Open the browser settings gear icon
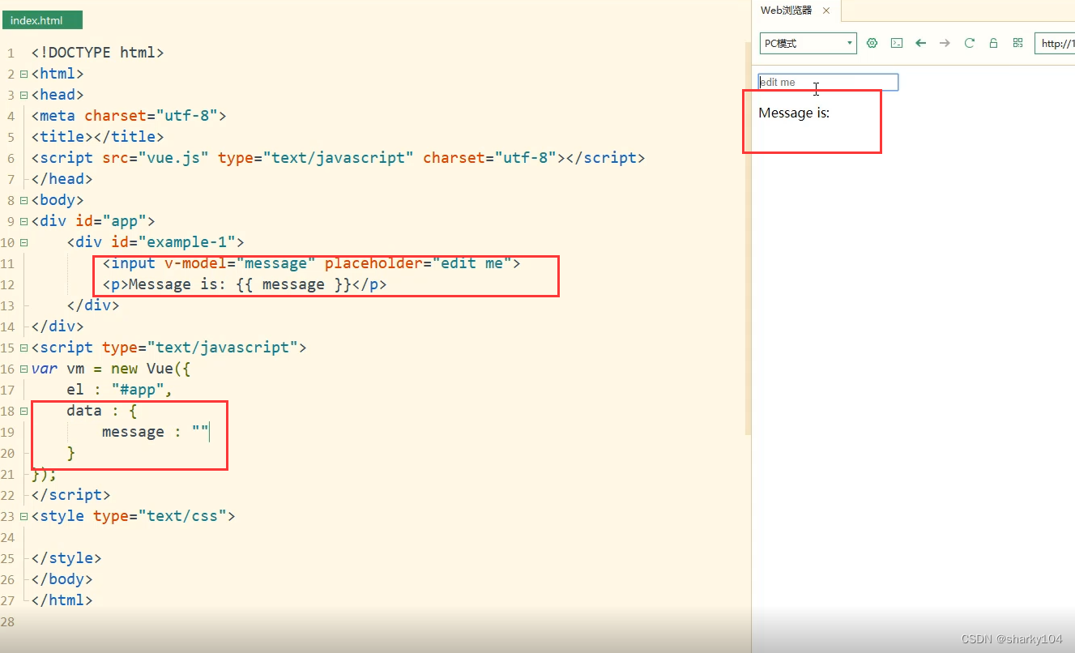This screenshot has width=1075, height=653. point(872,43)
